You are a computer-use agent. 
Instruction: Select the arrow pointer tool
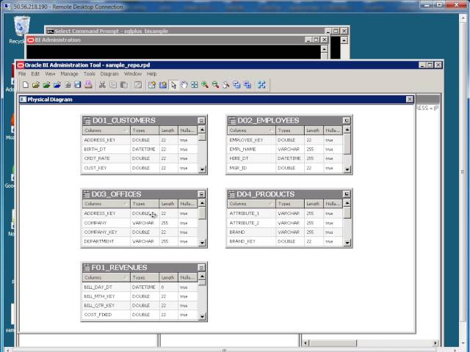173,85
